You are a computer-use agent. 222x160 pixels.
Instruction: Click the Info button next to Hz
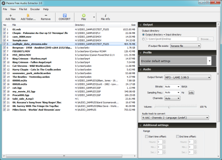coord(191,93)
